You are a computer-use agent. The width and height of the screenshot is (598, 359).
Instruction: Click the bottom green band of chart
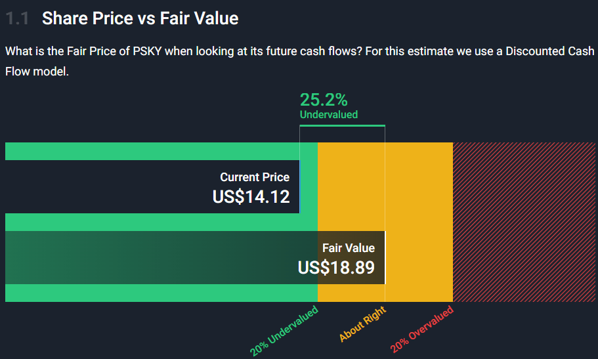[161, 293]
